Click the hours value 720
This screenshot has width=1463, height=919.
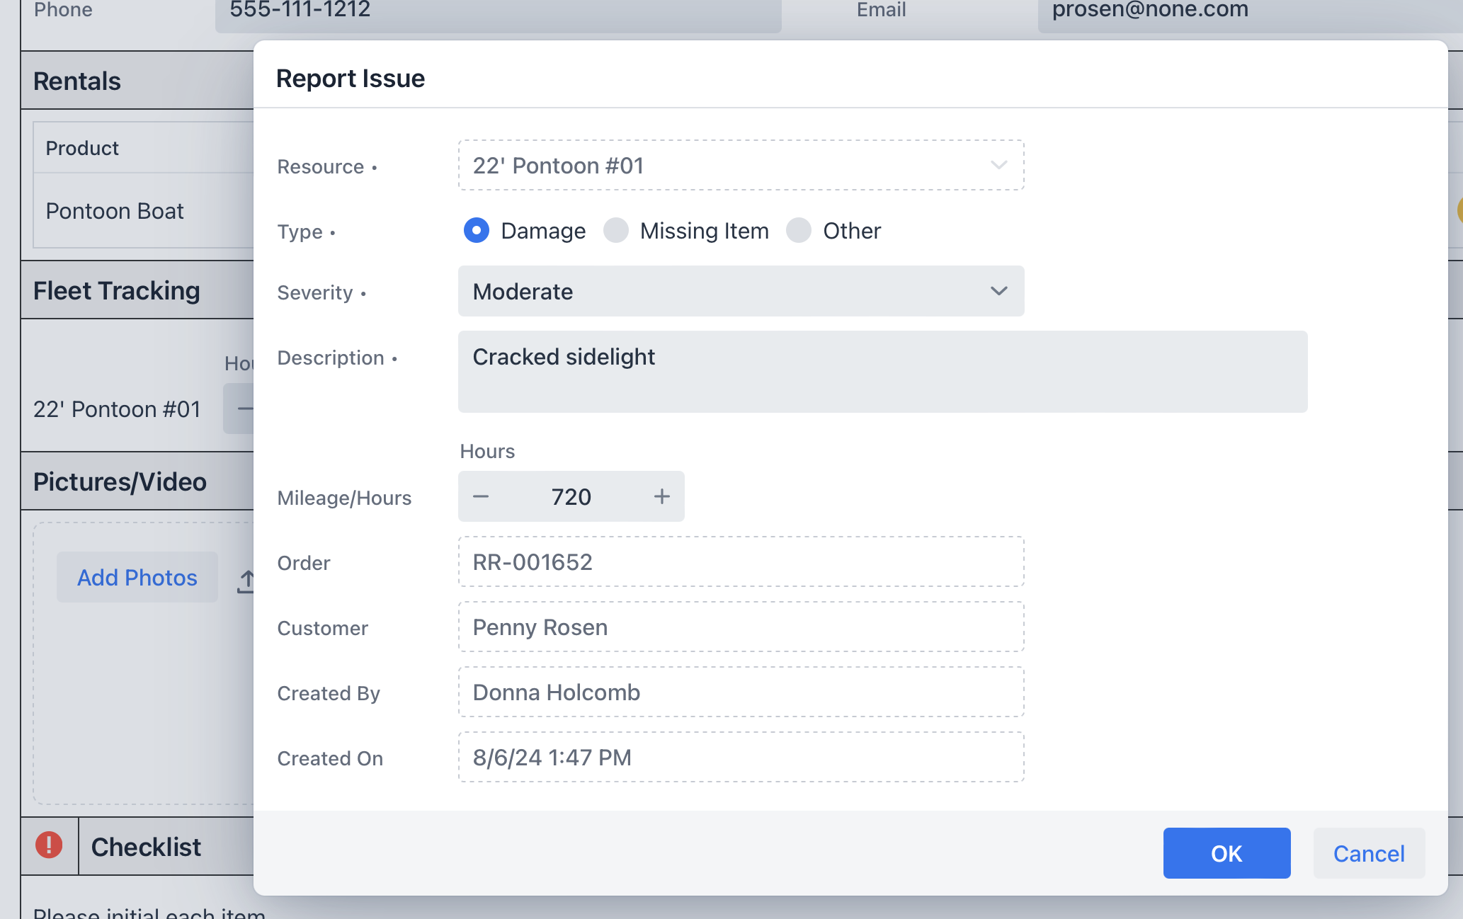tap(571, 496)
